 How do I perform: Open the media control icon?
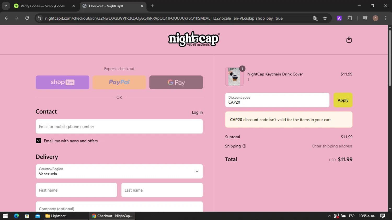(365, 18)
